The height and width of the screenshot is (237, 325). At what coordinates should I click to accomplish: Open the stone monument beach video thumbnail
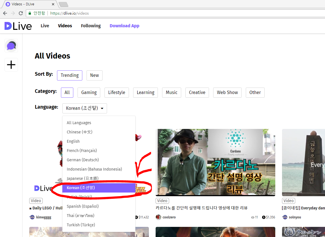(x=303, y=162)
